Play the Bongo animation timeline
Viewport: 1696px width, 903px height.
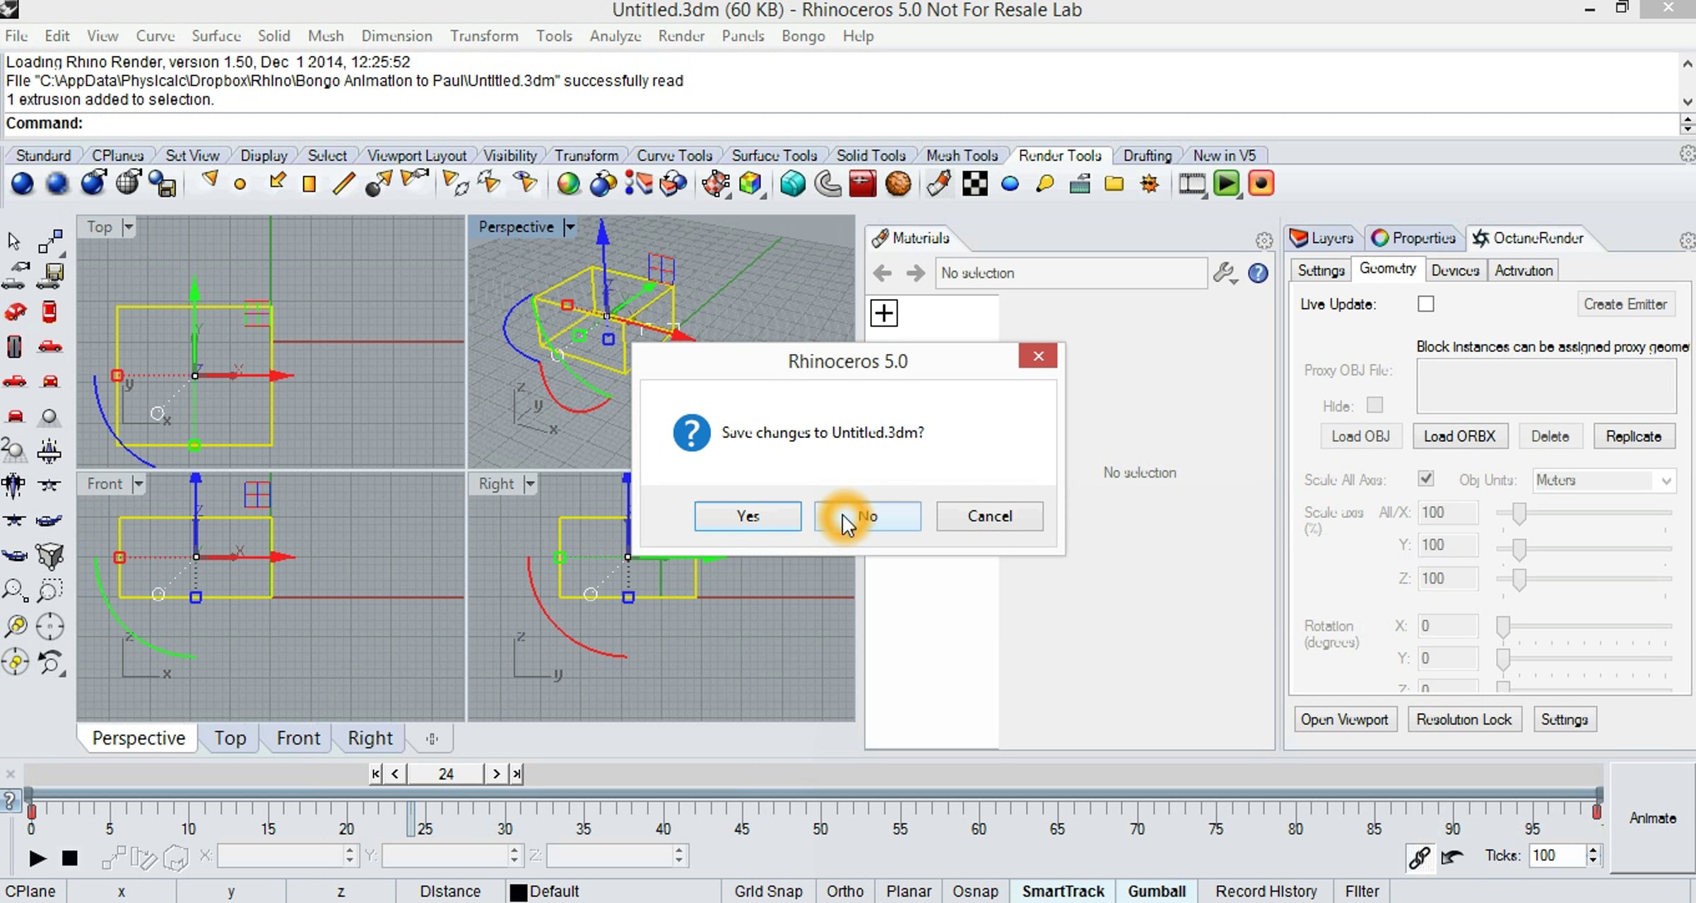click(37, 858)
